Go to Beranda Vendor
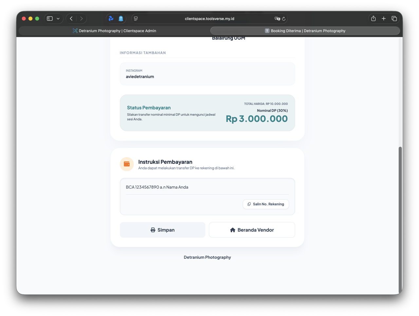419x316 pixels. 252,230
